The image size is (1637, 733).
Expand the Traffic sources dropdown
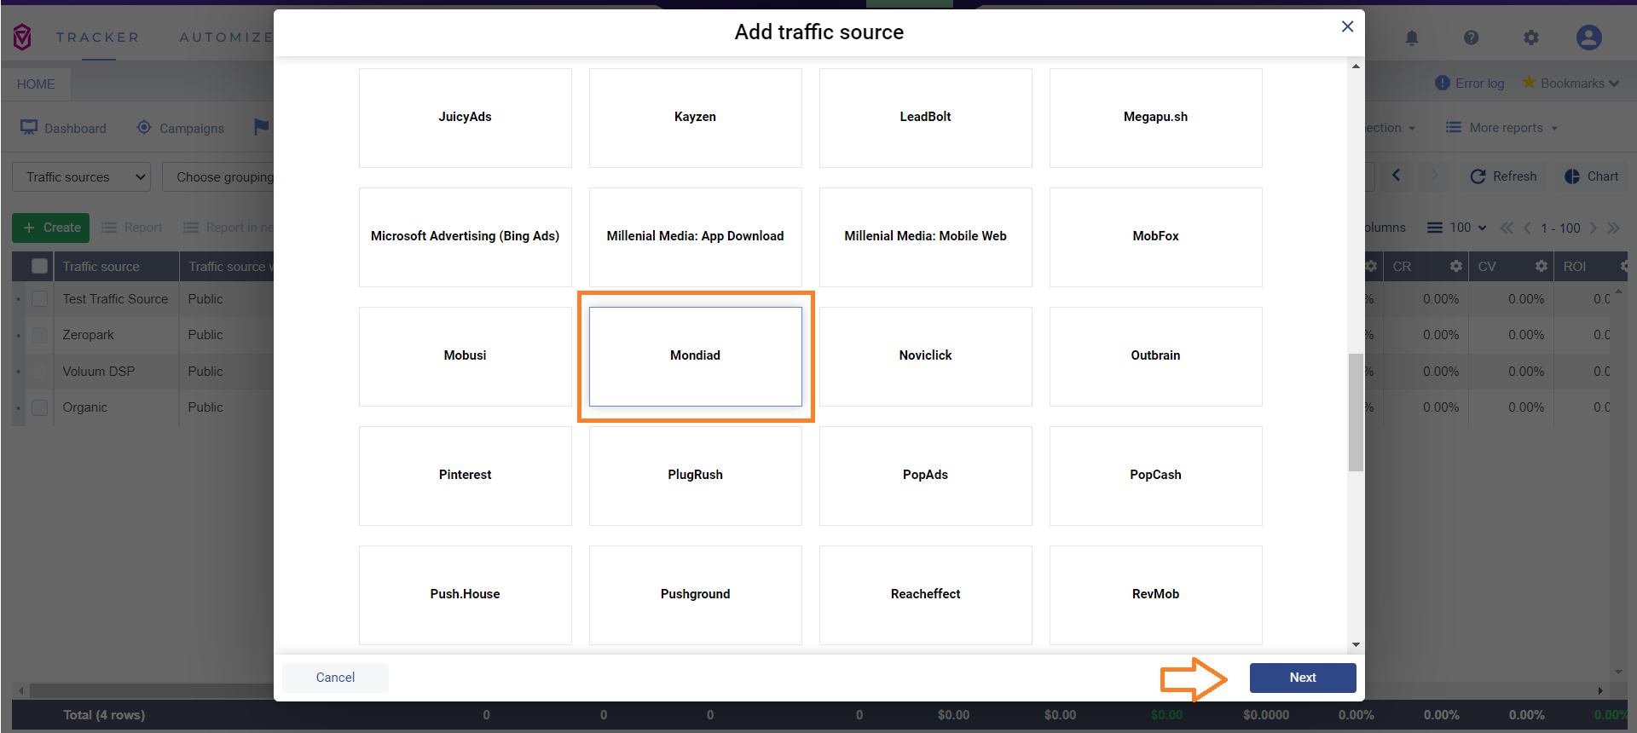[x=81, y=177]
